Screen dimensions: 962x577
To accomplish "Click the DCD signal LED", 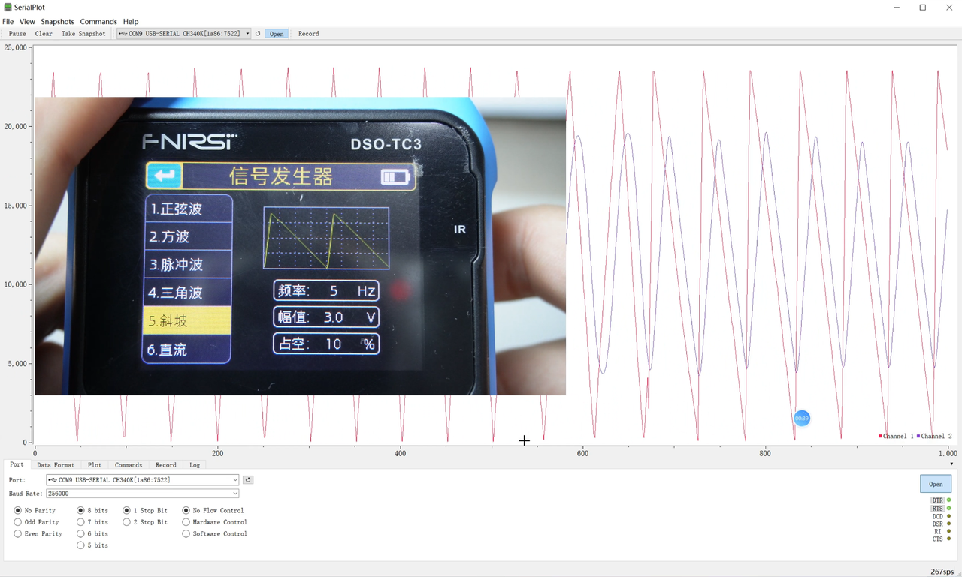I will point(949,516).
